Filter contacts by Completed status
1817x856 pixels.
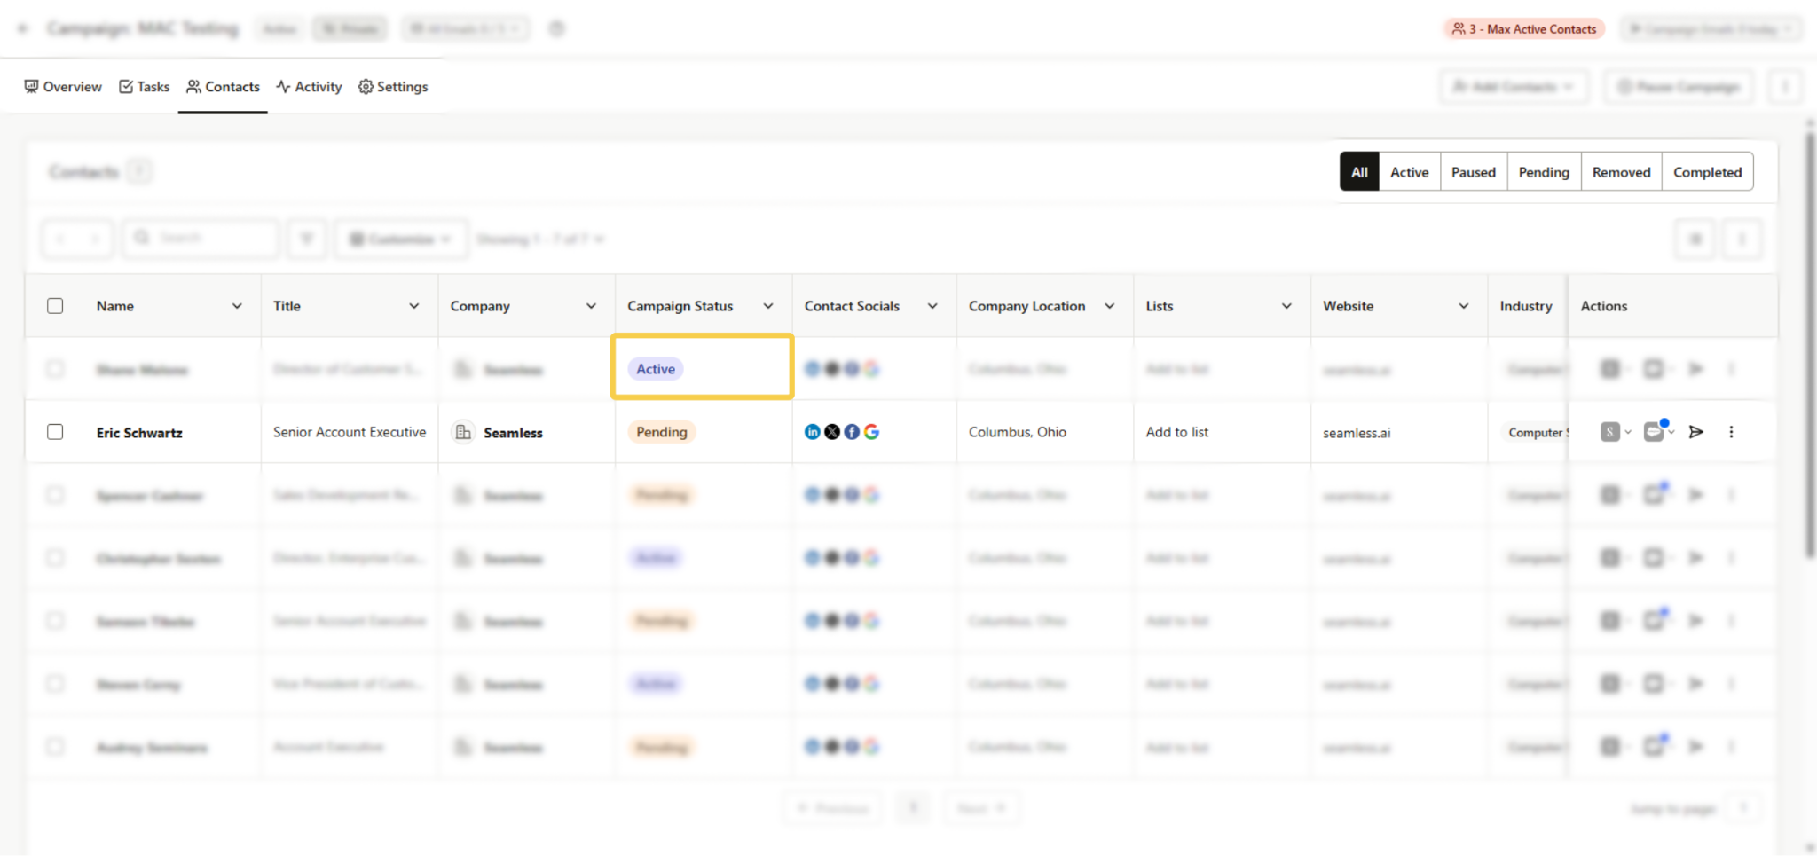(x=1707, y=172)
